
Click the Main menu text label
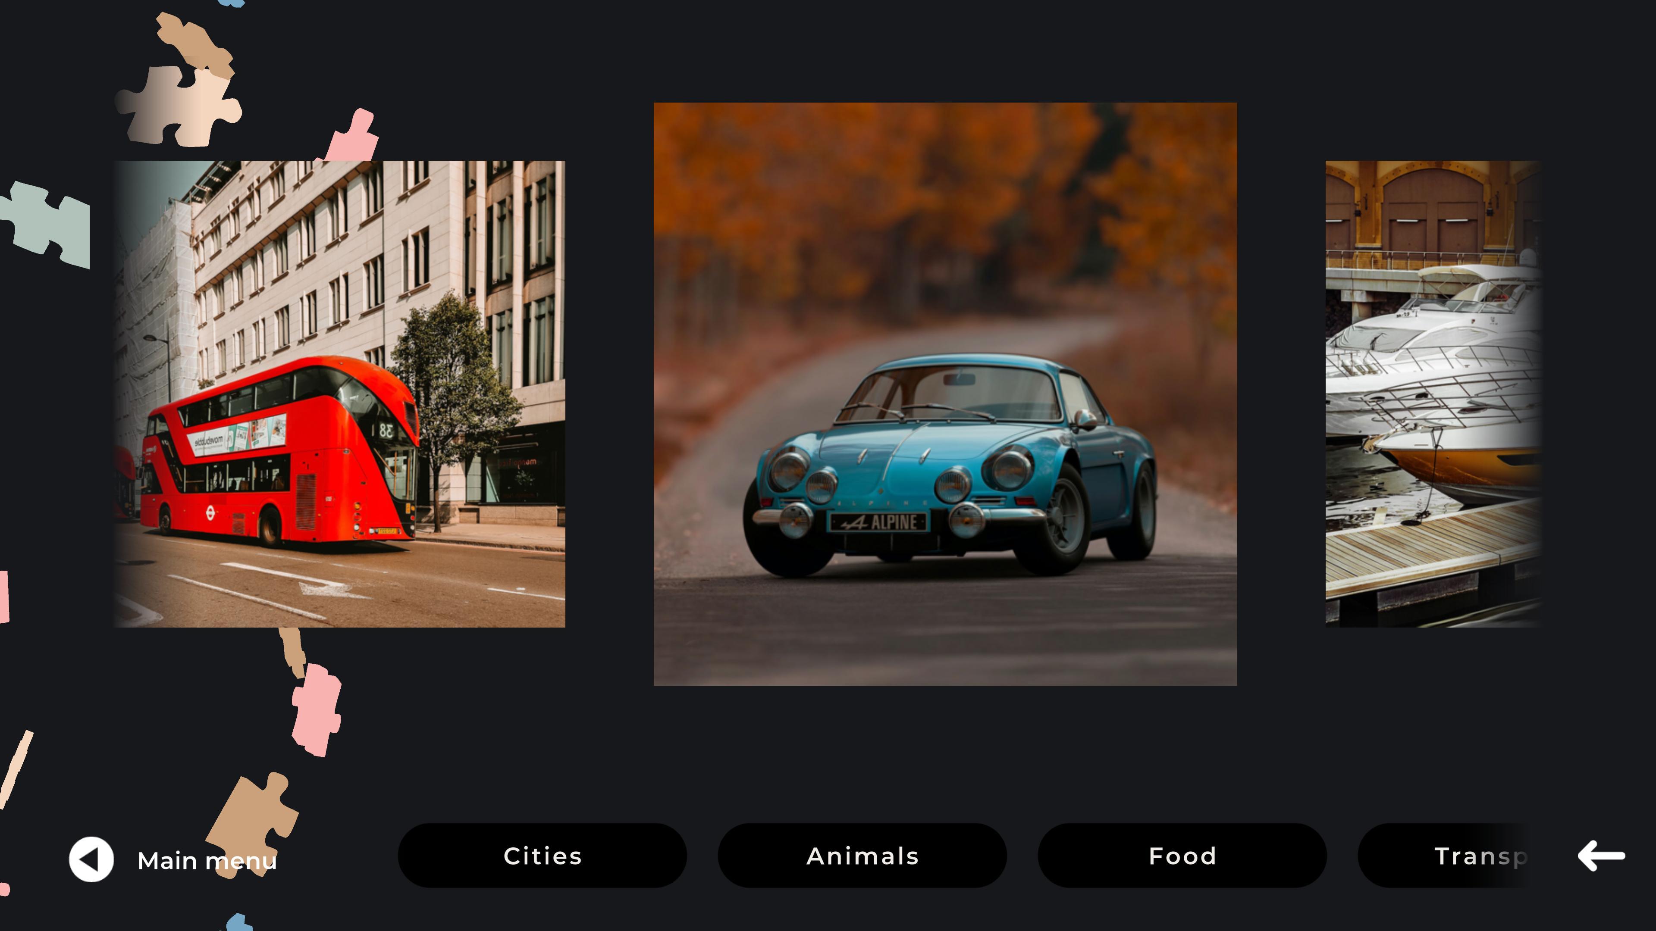tap(207, 860)
